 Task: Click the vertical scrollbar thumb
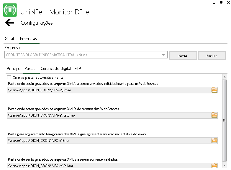(225, 120)
